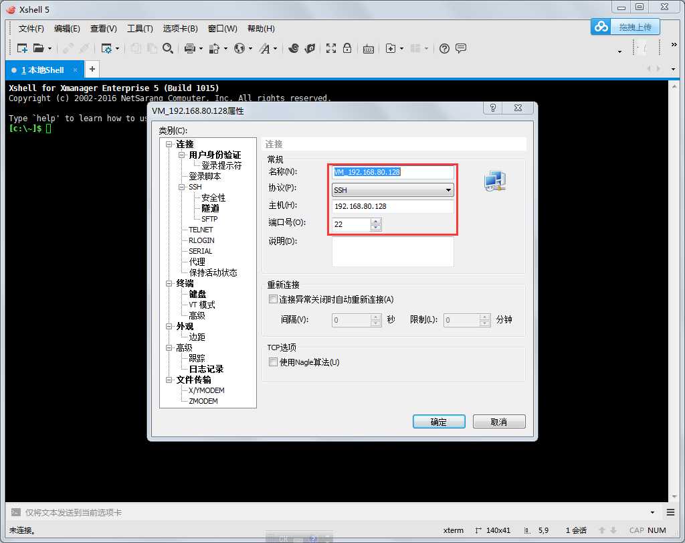Click the dialog help question mark button
This screenshot has height=543, width=685.
tap(493, 108)
